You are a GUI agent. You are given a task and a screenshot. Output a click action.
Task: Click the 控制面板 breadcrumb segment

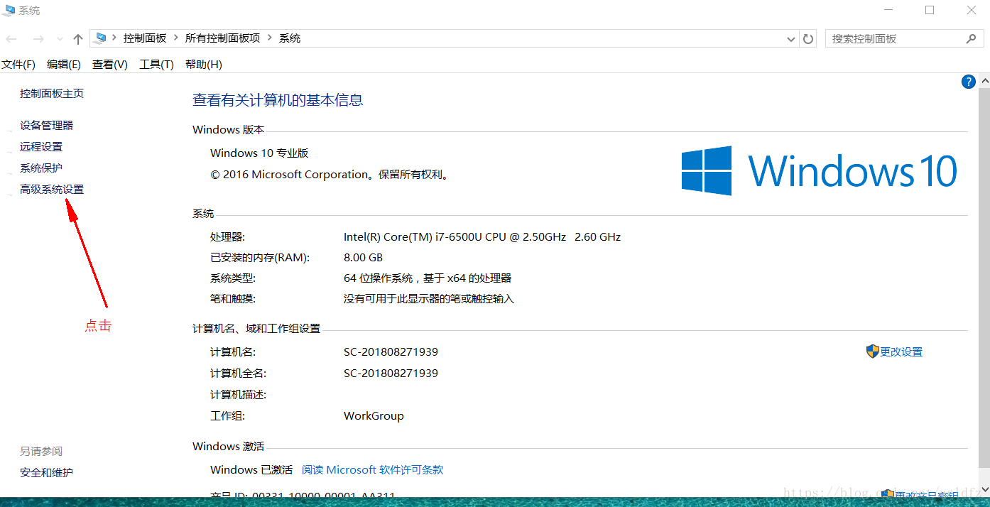coord(145,38)
